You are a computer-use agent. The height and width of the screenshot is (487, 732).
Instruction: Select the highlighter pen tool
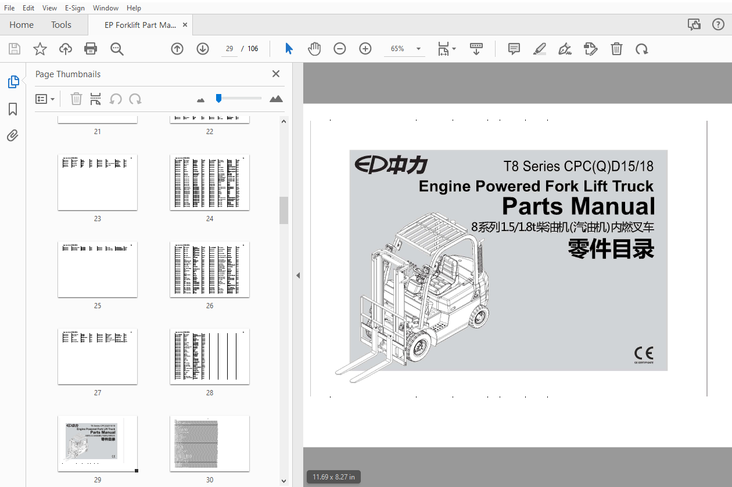[x=540, y=49]
